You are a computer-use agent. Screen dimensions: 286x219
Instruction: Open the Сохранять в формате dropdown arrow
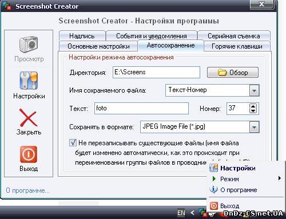255,127
